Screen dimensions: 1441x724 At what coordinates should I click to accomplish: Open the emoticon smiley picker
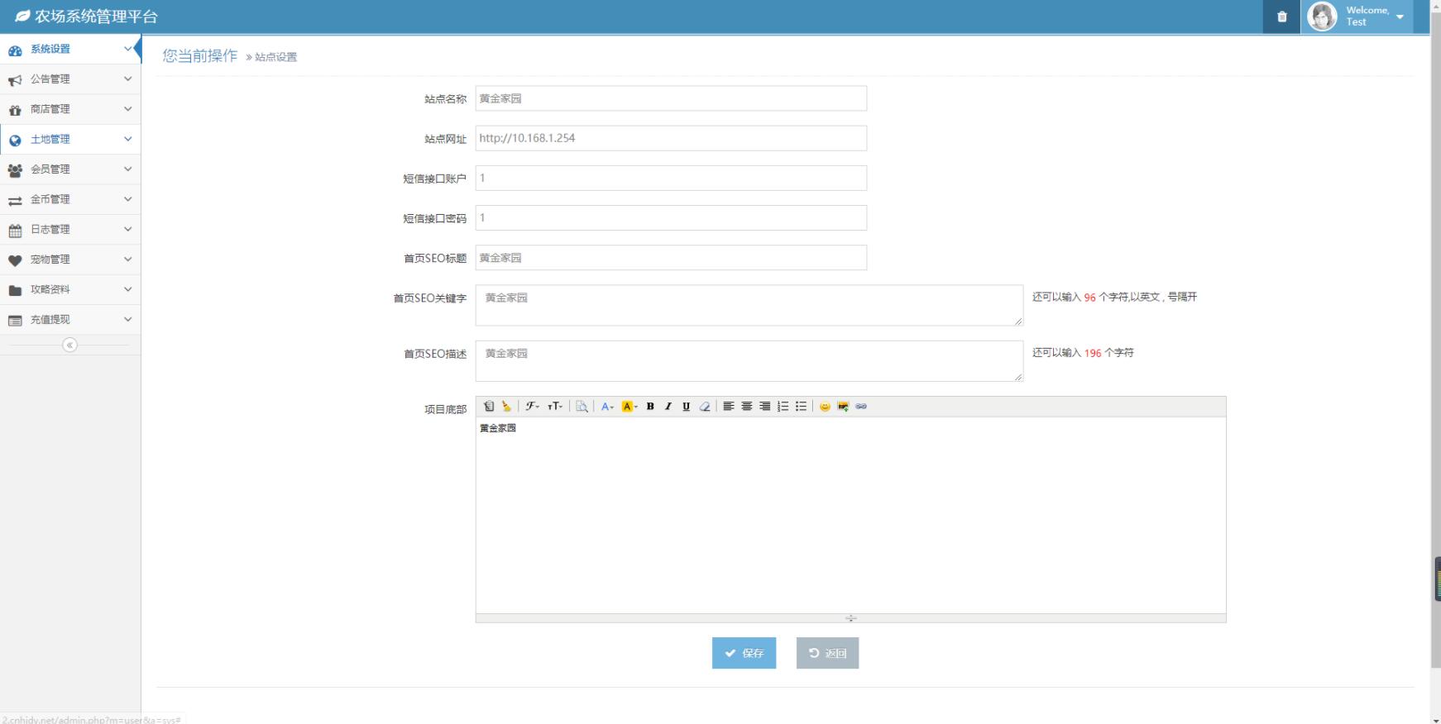click(825, 407)
